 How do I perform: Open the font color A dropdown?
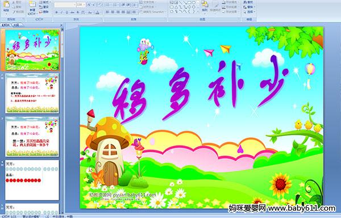pyautogui.click(x=98, y=12)
